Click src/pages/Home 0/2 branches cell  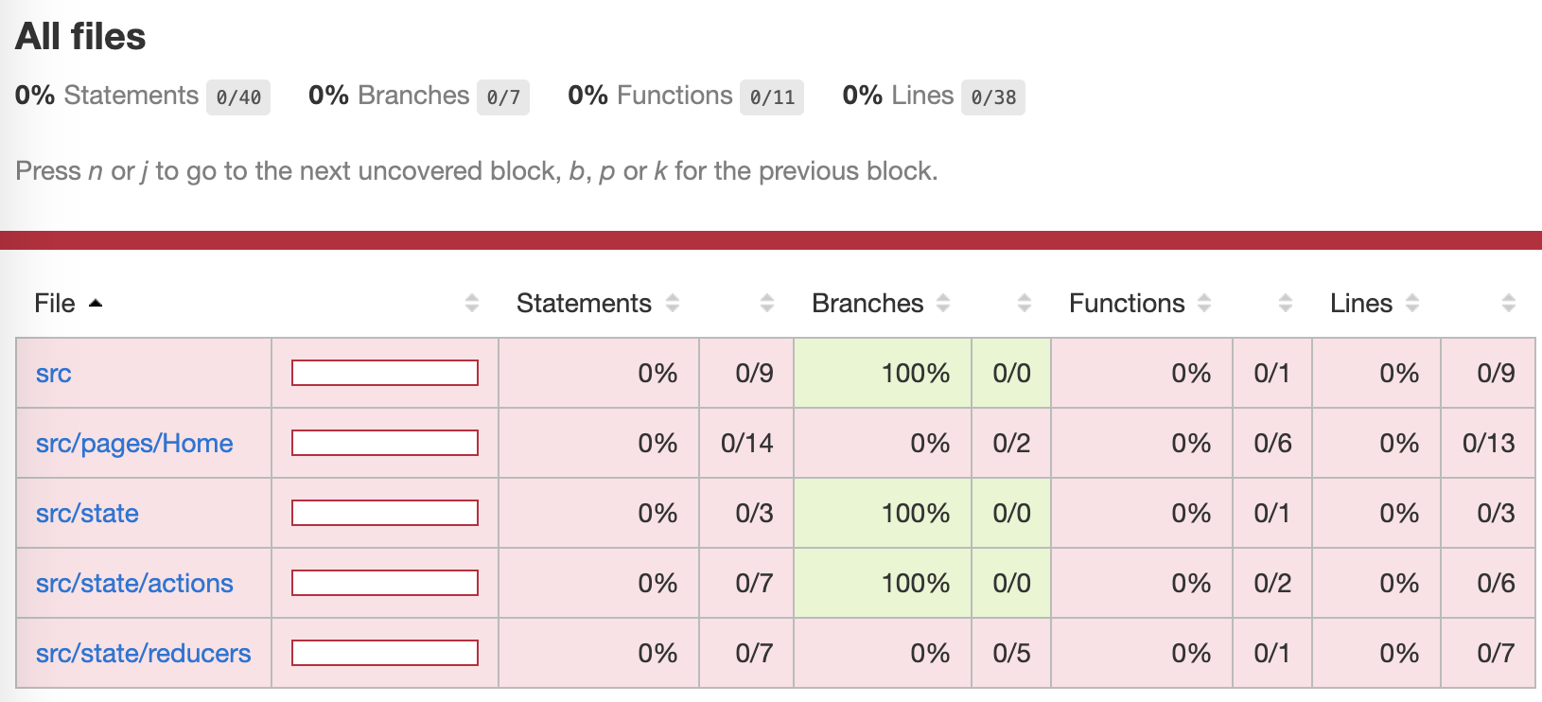(1011, 443)
